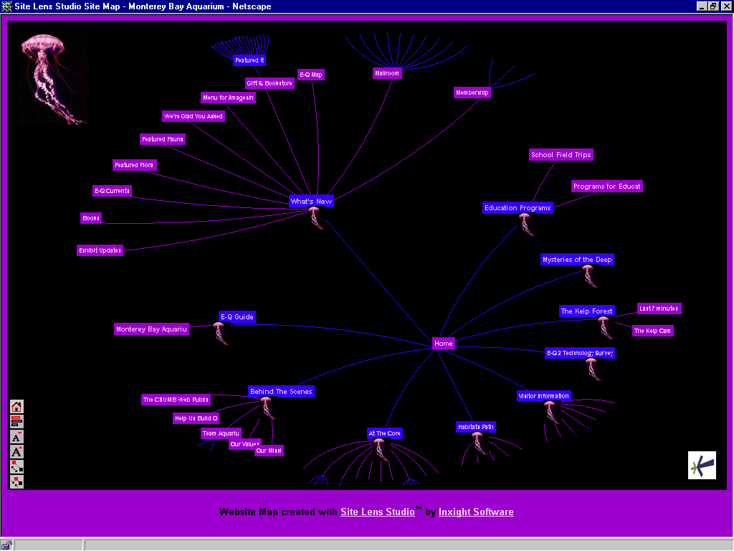Open the Programs for Educat node

[x=606, y=187]
